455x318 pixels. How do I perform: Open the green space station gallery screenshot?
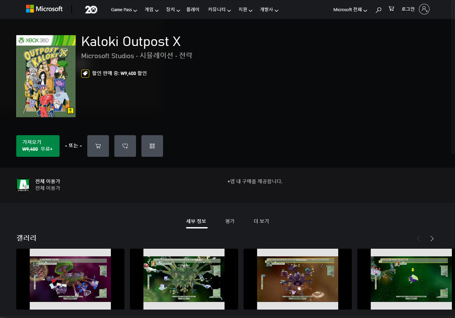pyautogui.click(x=184, y=279)
